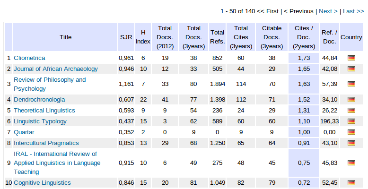The width and height of the screenshot is (368, 189).
Task: Click the Ref./Doc. value 52,45
Action: (330, 182)
